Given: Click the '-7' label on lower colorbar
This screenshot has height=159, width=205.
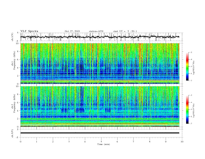Looking at the screenshot, I should [191, 124].
